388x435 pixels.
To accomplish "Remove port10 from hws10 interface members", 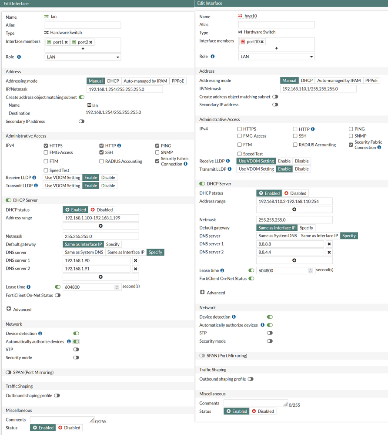I will click(x=262, y=42).
